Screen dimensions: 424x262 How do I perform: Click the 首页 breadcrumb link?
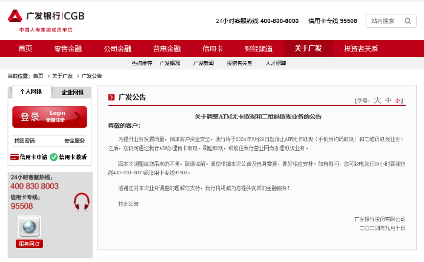[38, 76]
